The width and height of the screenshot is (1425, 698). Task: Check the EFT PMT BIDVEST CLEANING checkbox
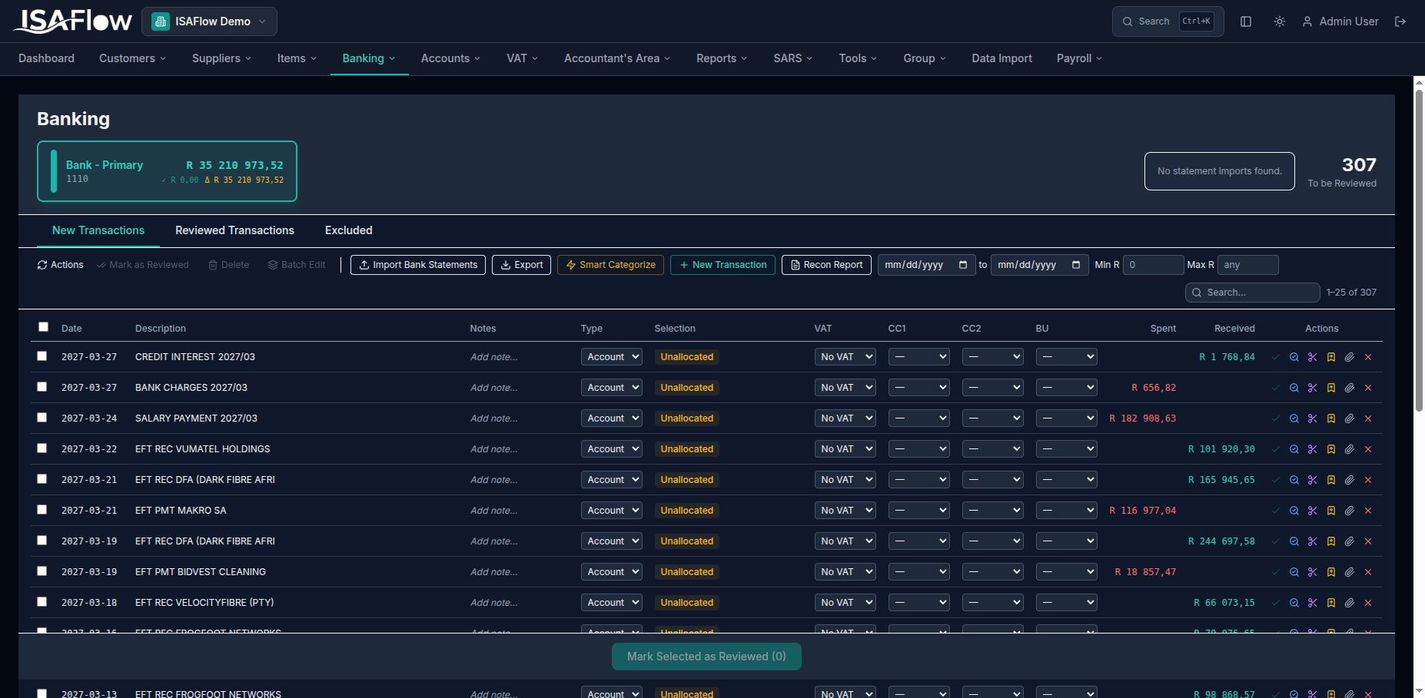tap(42, 571)
